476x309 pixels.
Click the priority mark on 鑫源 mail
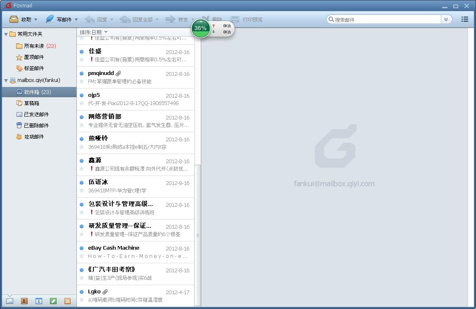91,168
